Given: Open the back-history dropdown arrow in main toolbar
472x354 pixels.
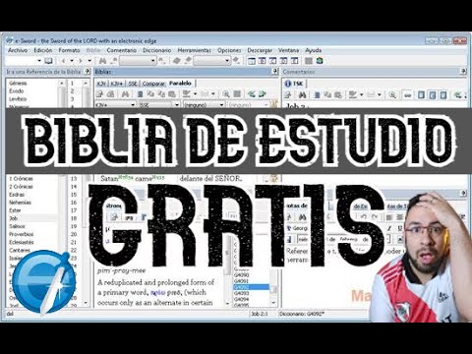Looking at the screenshot, I should coord(72,61).
